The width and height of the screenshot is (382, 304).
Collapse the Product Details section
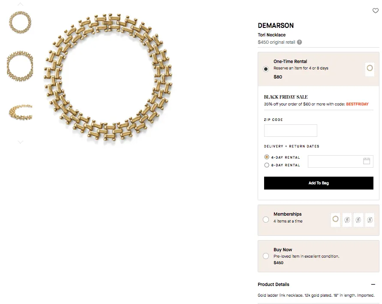coord(373,284)
